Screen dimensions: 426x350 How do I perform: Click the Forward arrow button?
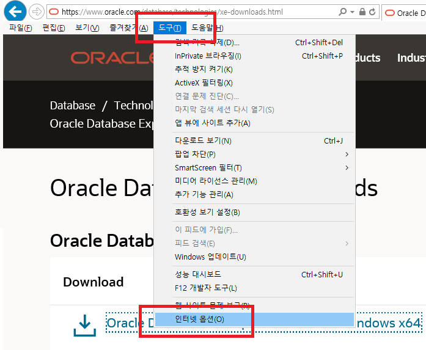pyautogui.click(x=37, y=12)
